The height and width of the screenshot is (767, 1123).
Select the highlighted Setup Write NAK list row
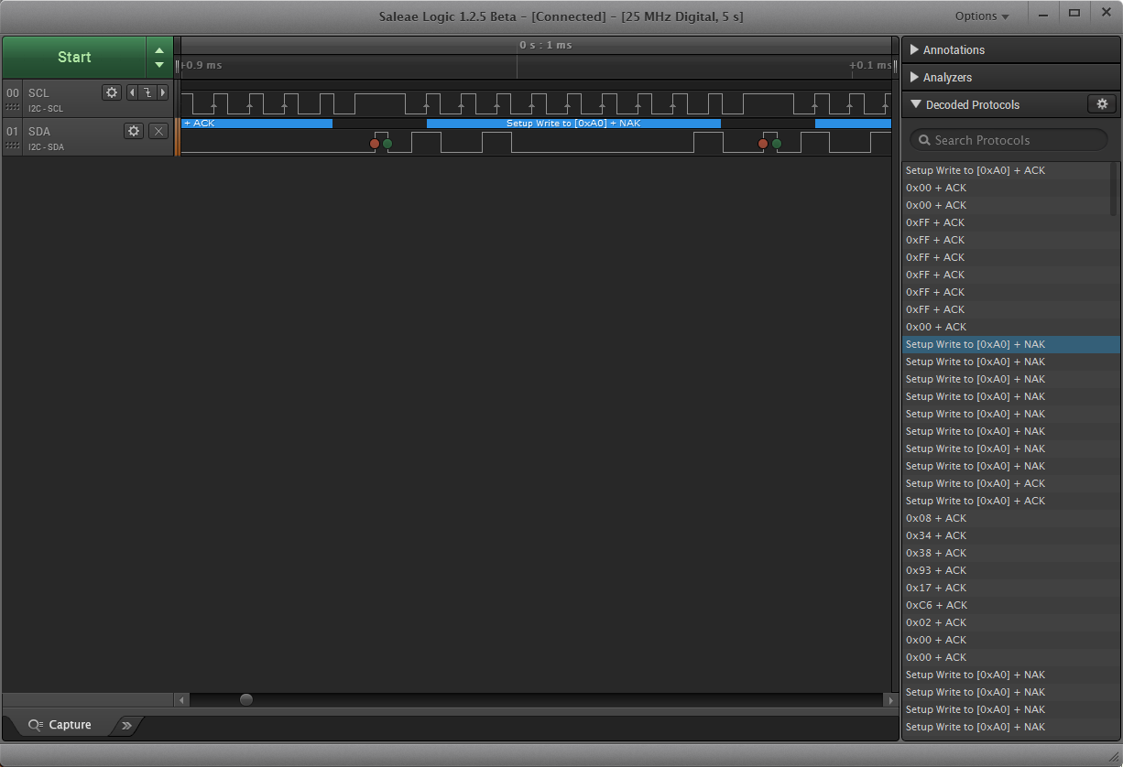[1011, 344]
